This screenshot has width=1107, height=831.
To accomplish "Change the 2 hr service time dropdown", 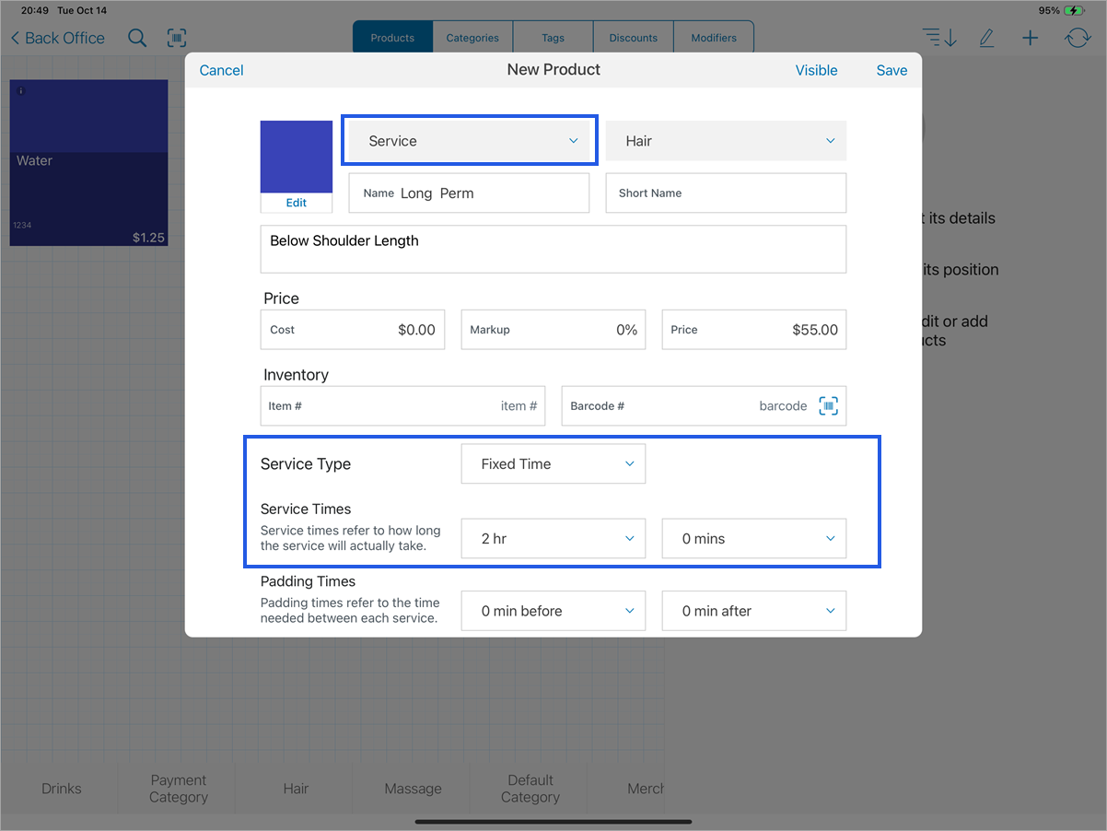I will pos(553,538).
